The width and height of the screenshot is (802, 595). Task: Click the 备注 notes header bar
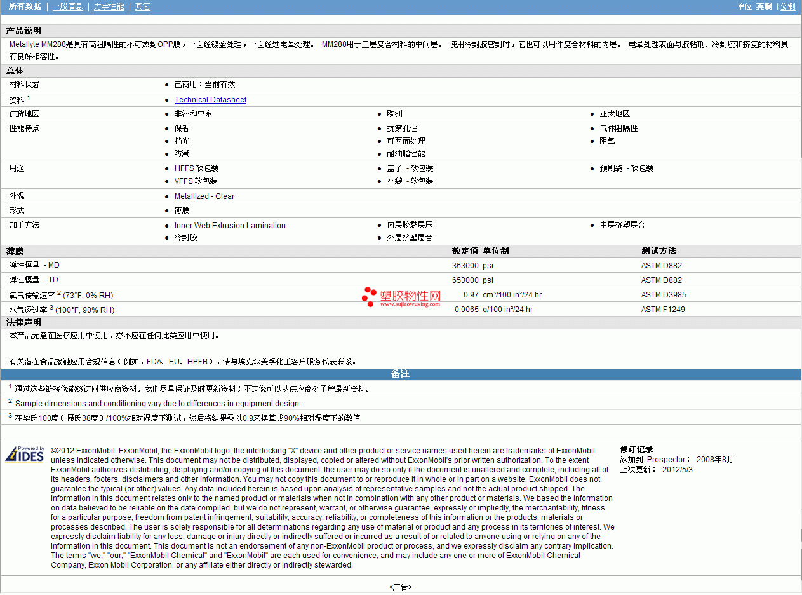click(401, 374)
